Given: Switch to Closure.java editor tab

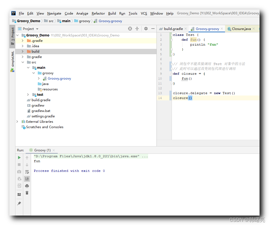Looking at the screenshot, I should [241, 29].
